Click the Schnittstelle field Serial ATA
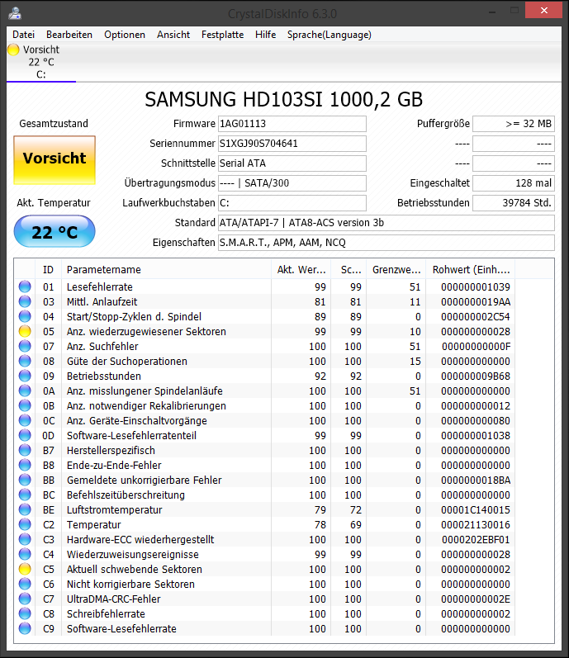The image size is (569, 658). click(x=292, y=163)
